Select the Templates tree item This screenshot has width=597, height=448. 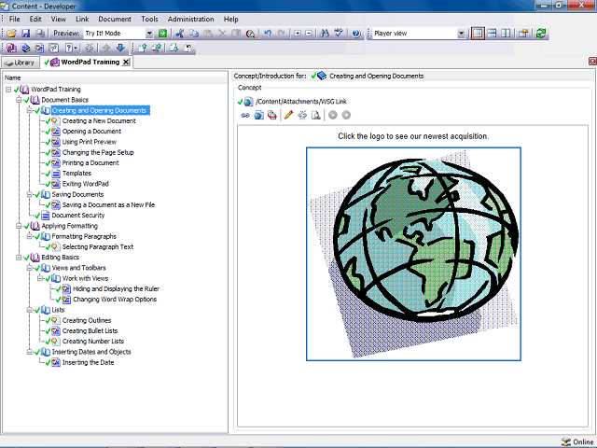pos(76,174)
